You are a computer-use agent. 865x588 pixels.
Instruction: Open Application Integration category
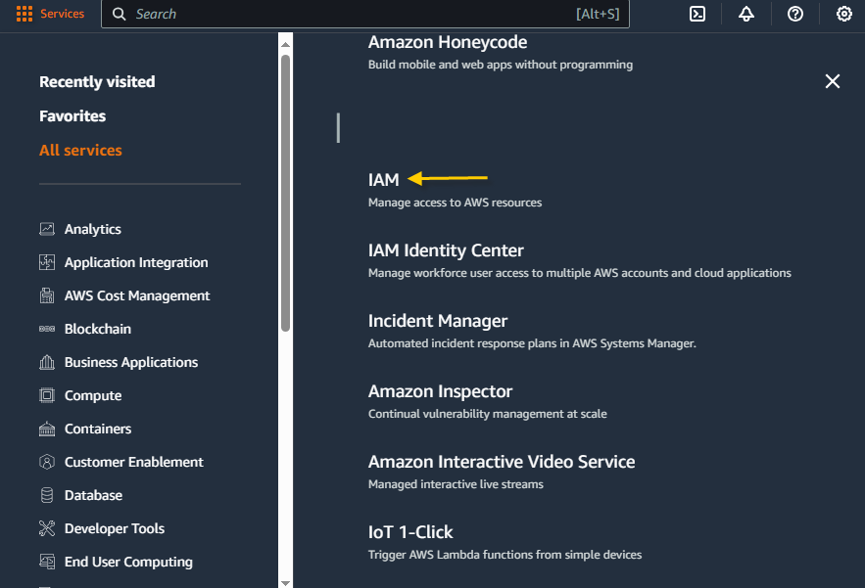point(136,262)
